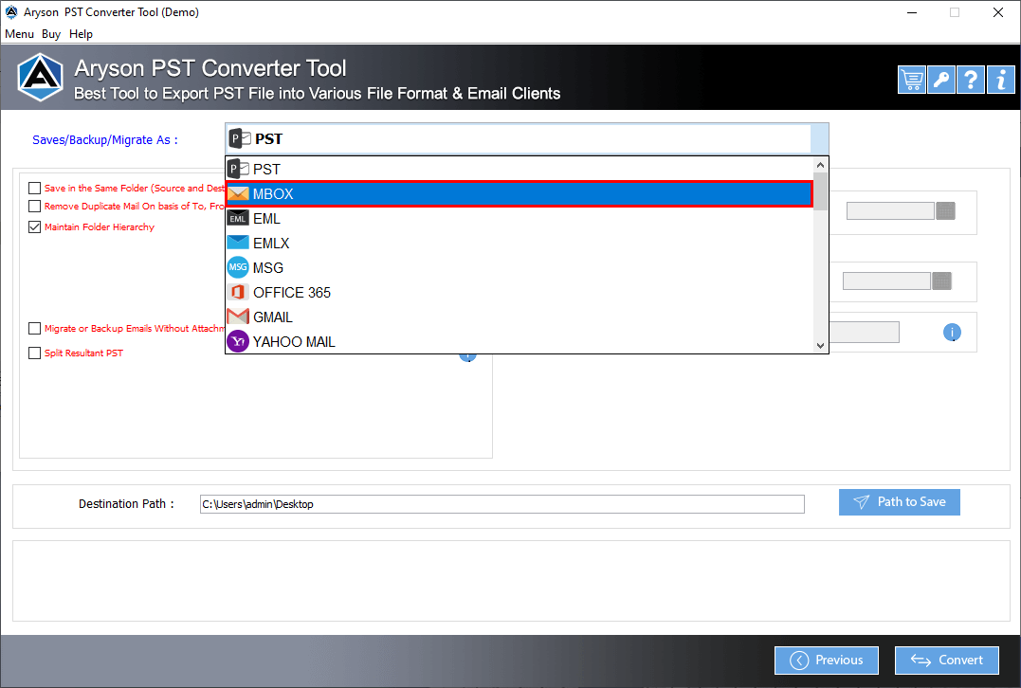Click the EML black icon
Screen dimensions: 1021x688
(x=238, y=218)
